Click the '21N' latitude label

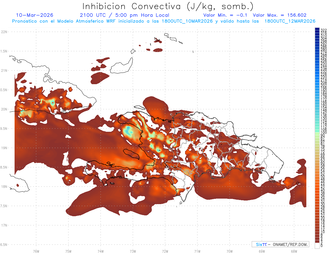pos(4,70)
